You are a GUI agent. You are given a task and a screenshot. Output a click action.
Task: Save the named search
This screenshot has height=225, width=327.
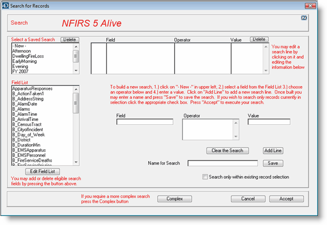pos(273,163)
